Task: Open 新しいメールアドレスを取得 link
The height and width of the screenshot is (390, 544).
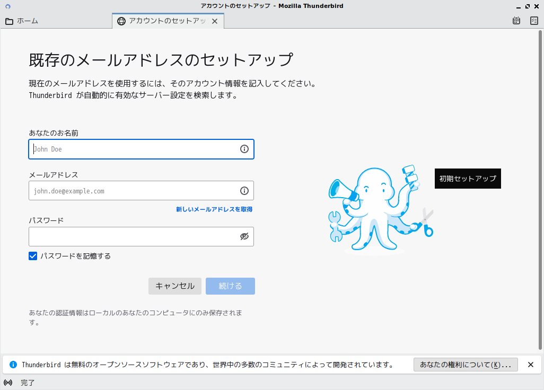Action: pos(214,209)
